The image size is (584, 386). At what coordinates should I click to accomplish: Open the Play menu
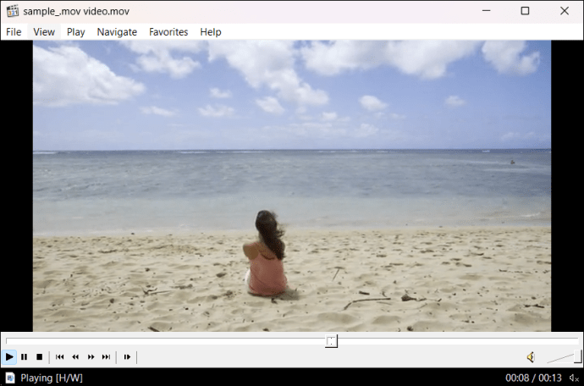[x=76, y=32]
